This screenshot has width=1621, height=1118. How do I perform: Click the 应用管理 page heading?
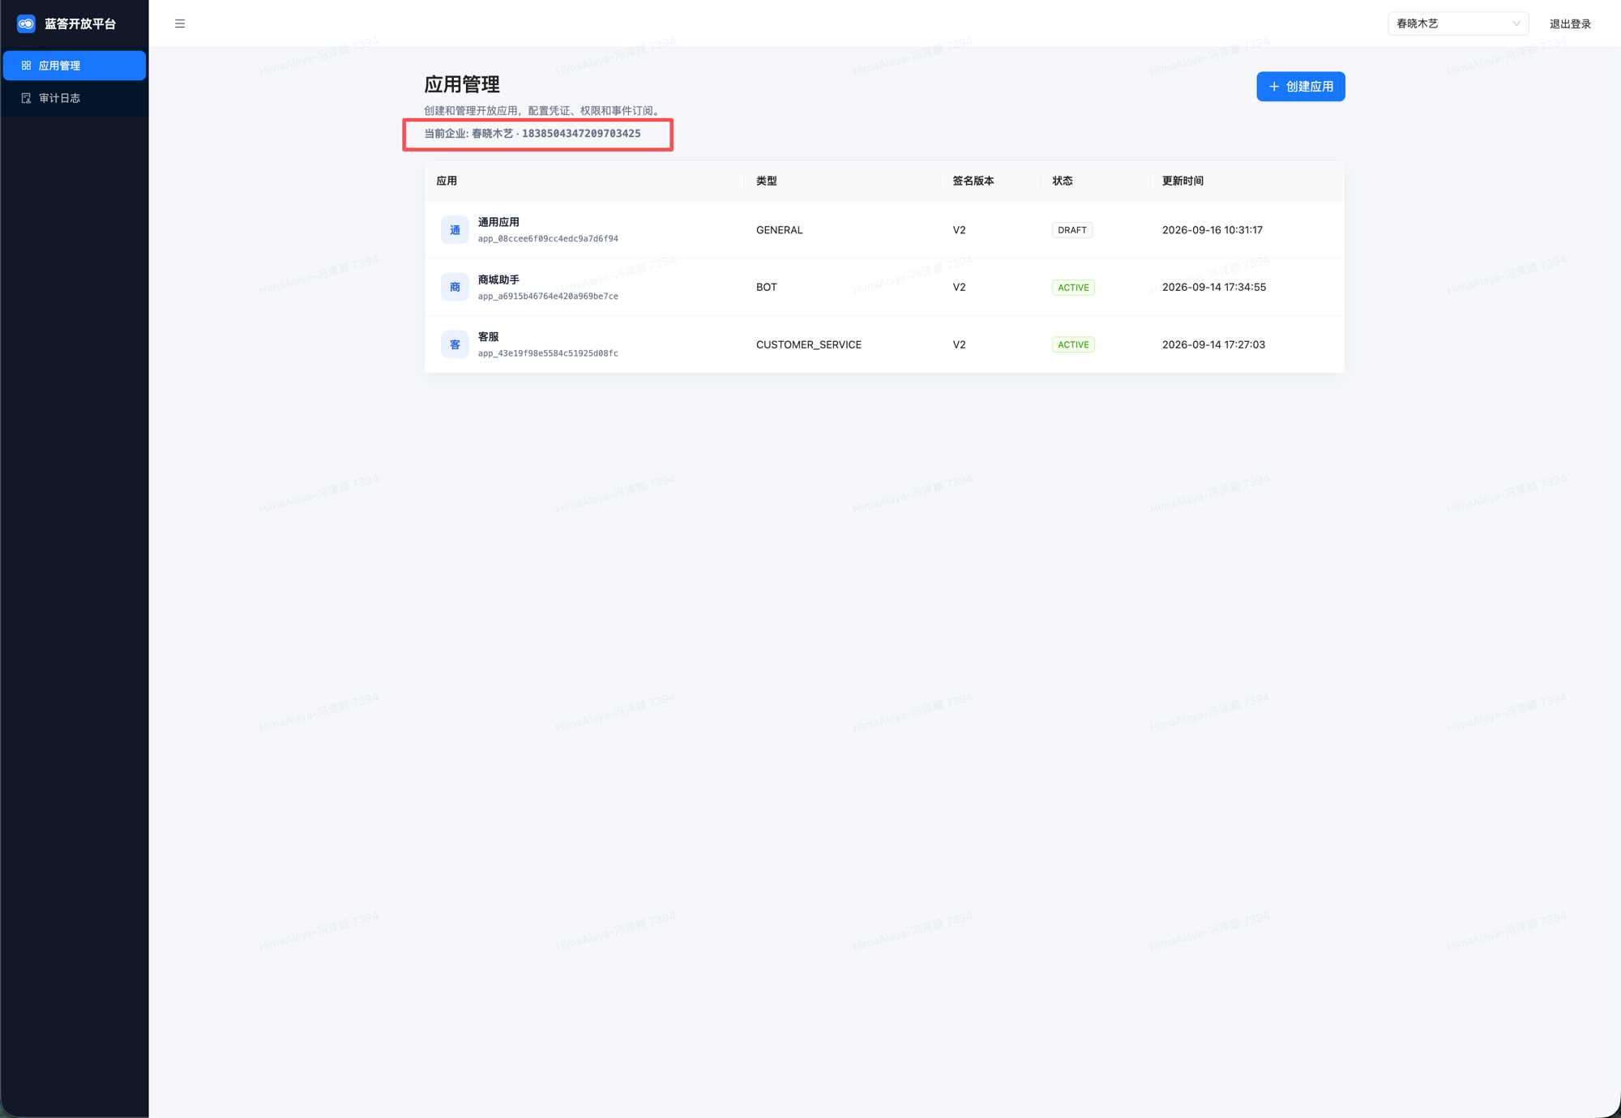click(x=462, y=84)
